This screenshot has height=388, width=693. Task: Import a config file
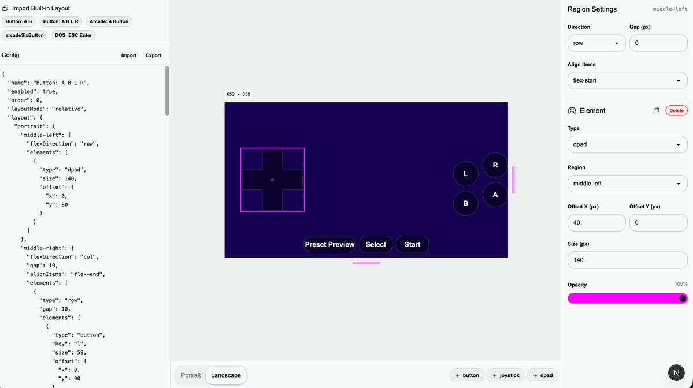(x=129, y=55)
